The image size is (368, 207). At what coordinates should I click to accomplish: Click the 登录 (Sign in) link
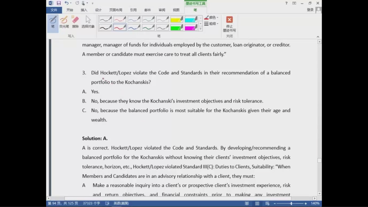tap(310, 10)
